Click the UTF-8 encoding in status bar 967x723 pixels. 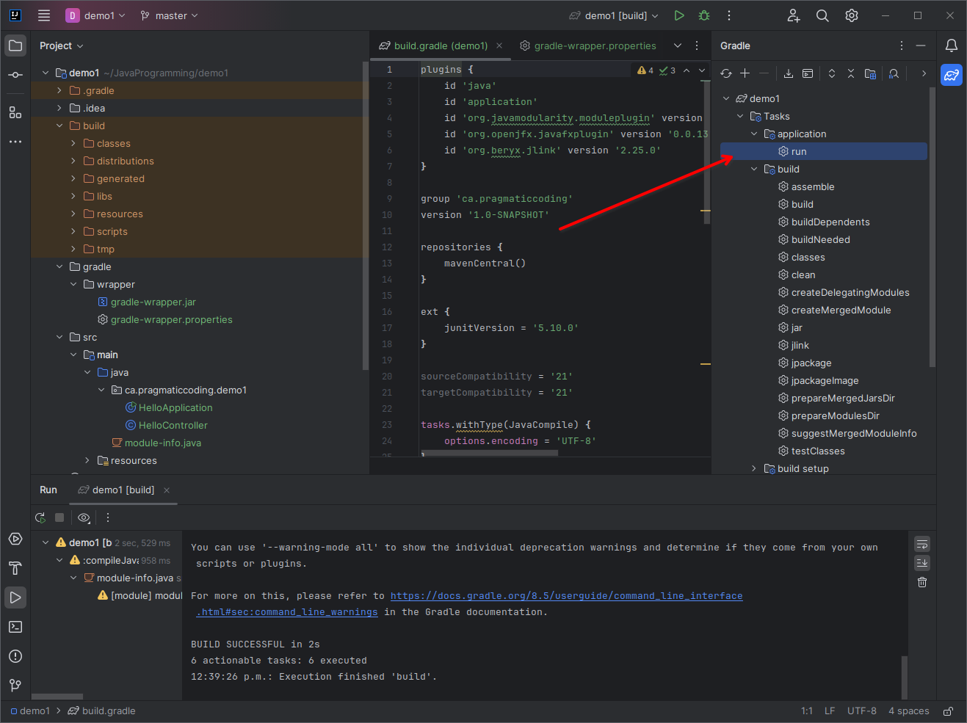pos(862,711)
